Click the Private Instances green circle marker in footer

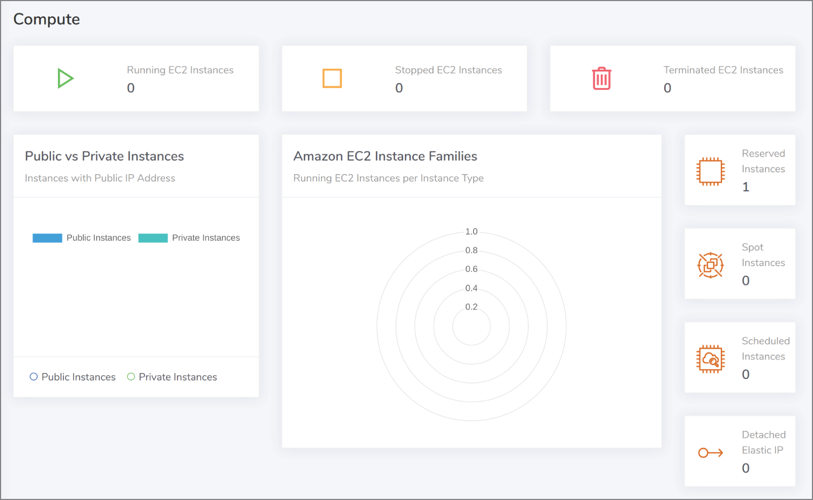[x=131, y=377]
